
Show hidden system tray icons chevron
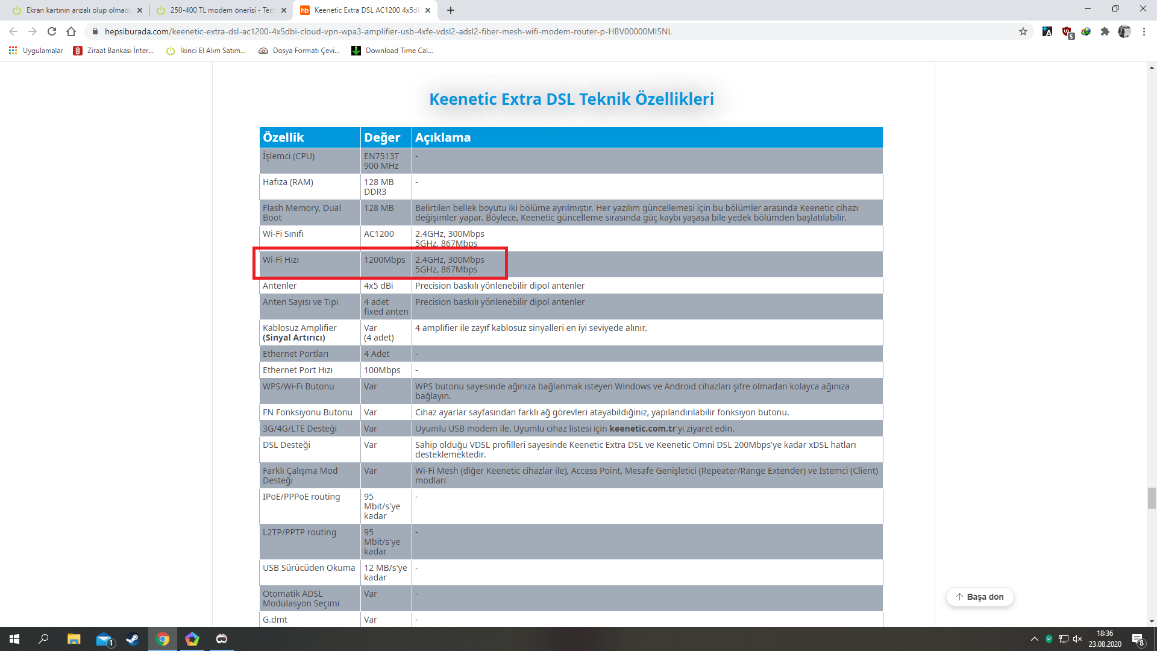tap(1034, 639)
